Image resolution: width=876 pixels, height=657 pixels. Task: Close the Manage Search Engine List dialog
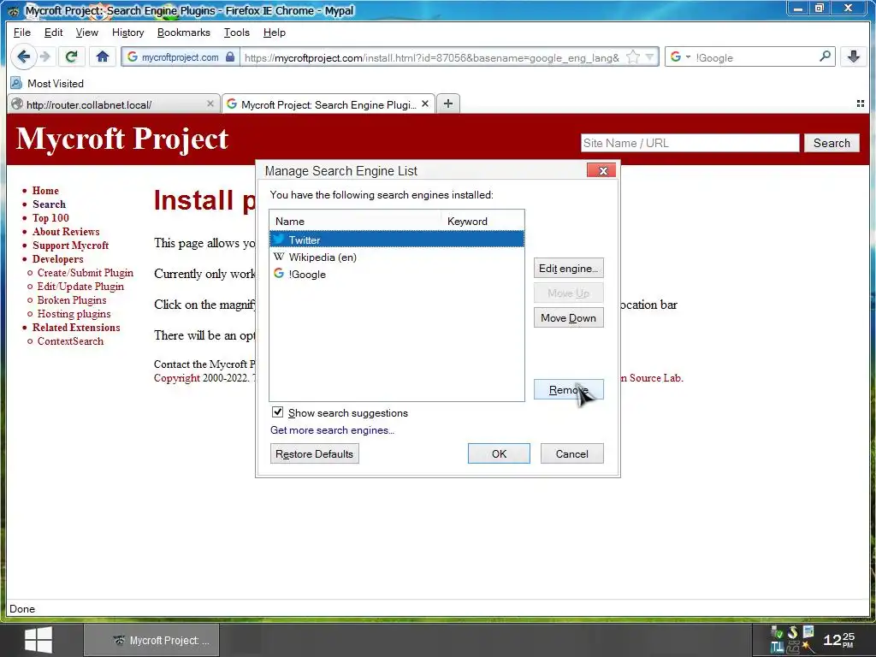[x=601, y=170]
